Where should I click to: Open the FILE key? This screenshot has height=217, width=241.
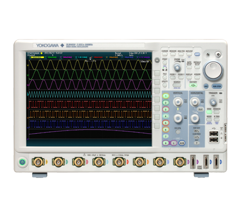pos(164,77)
